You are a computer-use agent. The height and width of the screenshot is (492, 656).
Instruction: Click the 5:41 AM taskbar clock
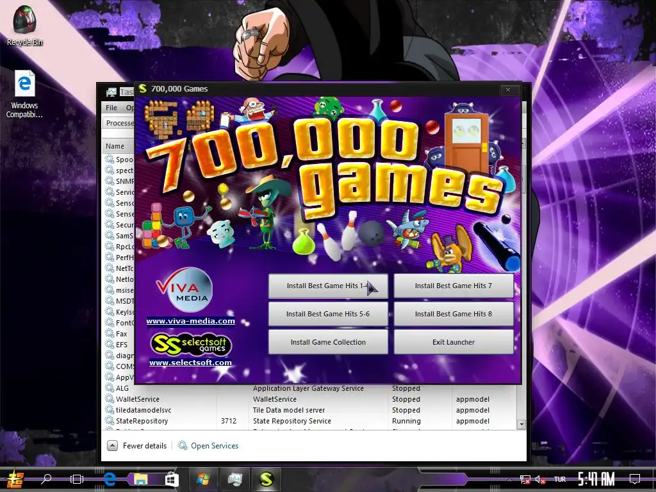596,479
